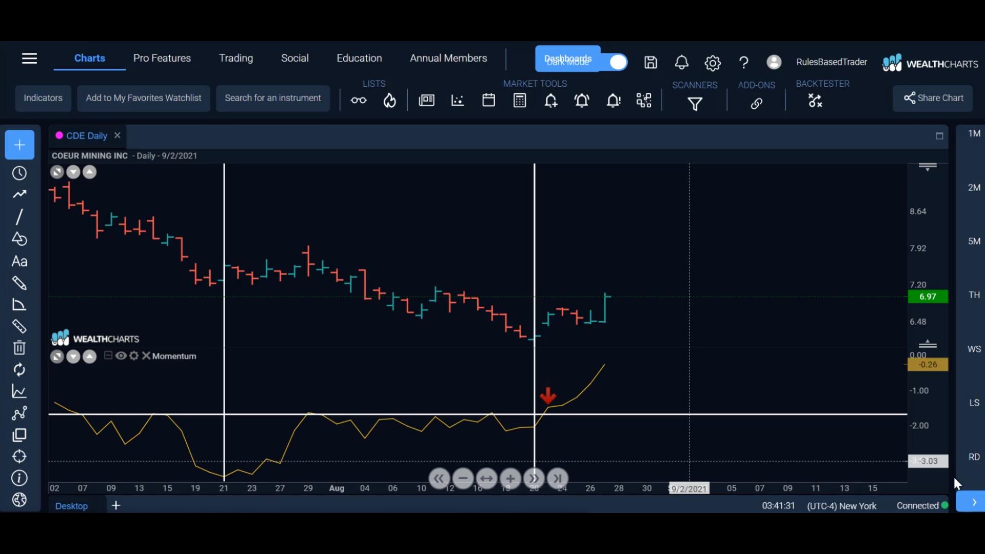Open the Education menu
The width and height of the screenshot is (985, 554).
359,58
